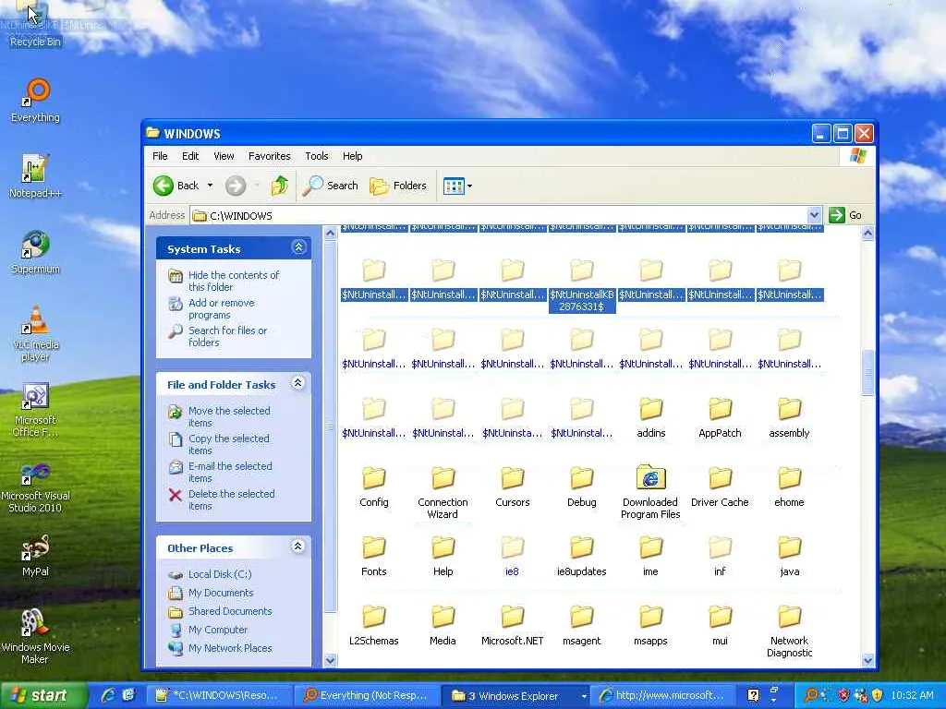Select the addins folder
The width and height of the screenshot is (946, 709).
click(x=651, y=417)
